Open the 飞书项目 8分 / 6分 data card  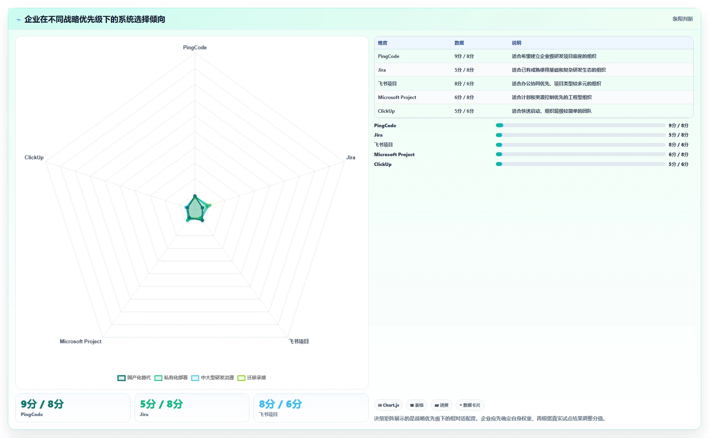coord(311,408)
